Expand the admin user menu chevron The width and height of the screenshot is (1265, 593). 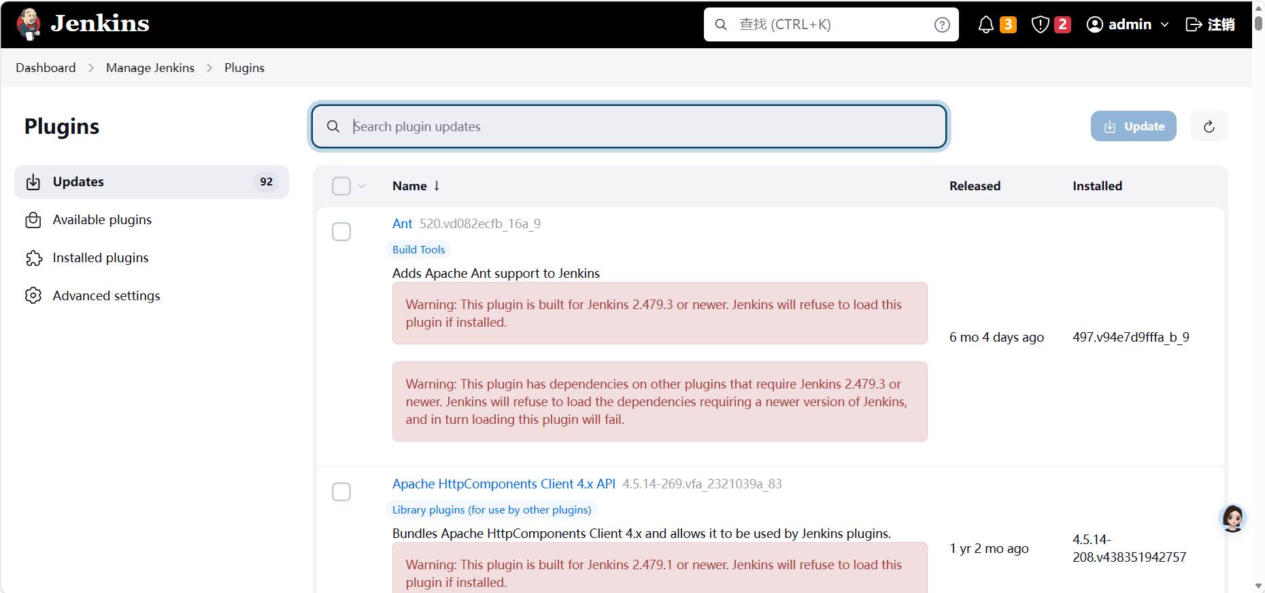[x=1164, y=24]
